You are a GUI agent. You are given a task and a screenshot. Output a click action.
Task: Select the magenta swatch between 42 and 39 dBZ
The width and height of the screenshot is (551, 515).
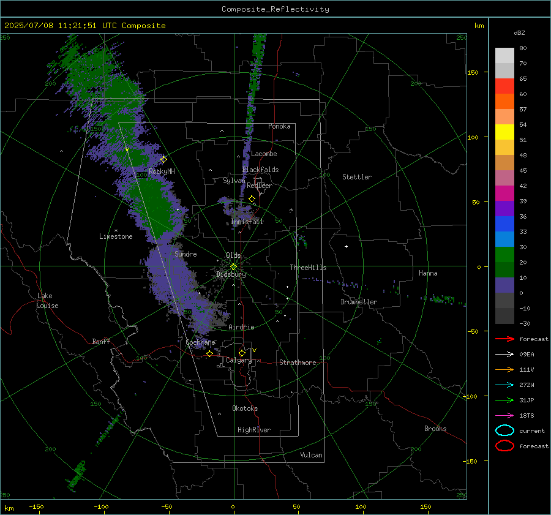tap(504, 194)
